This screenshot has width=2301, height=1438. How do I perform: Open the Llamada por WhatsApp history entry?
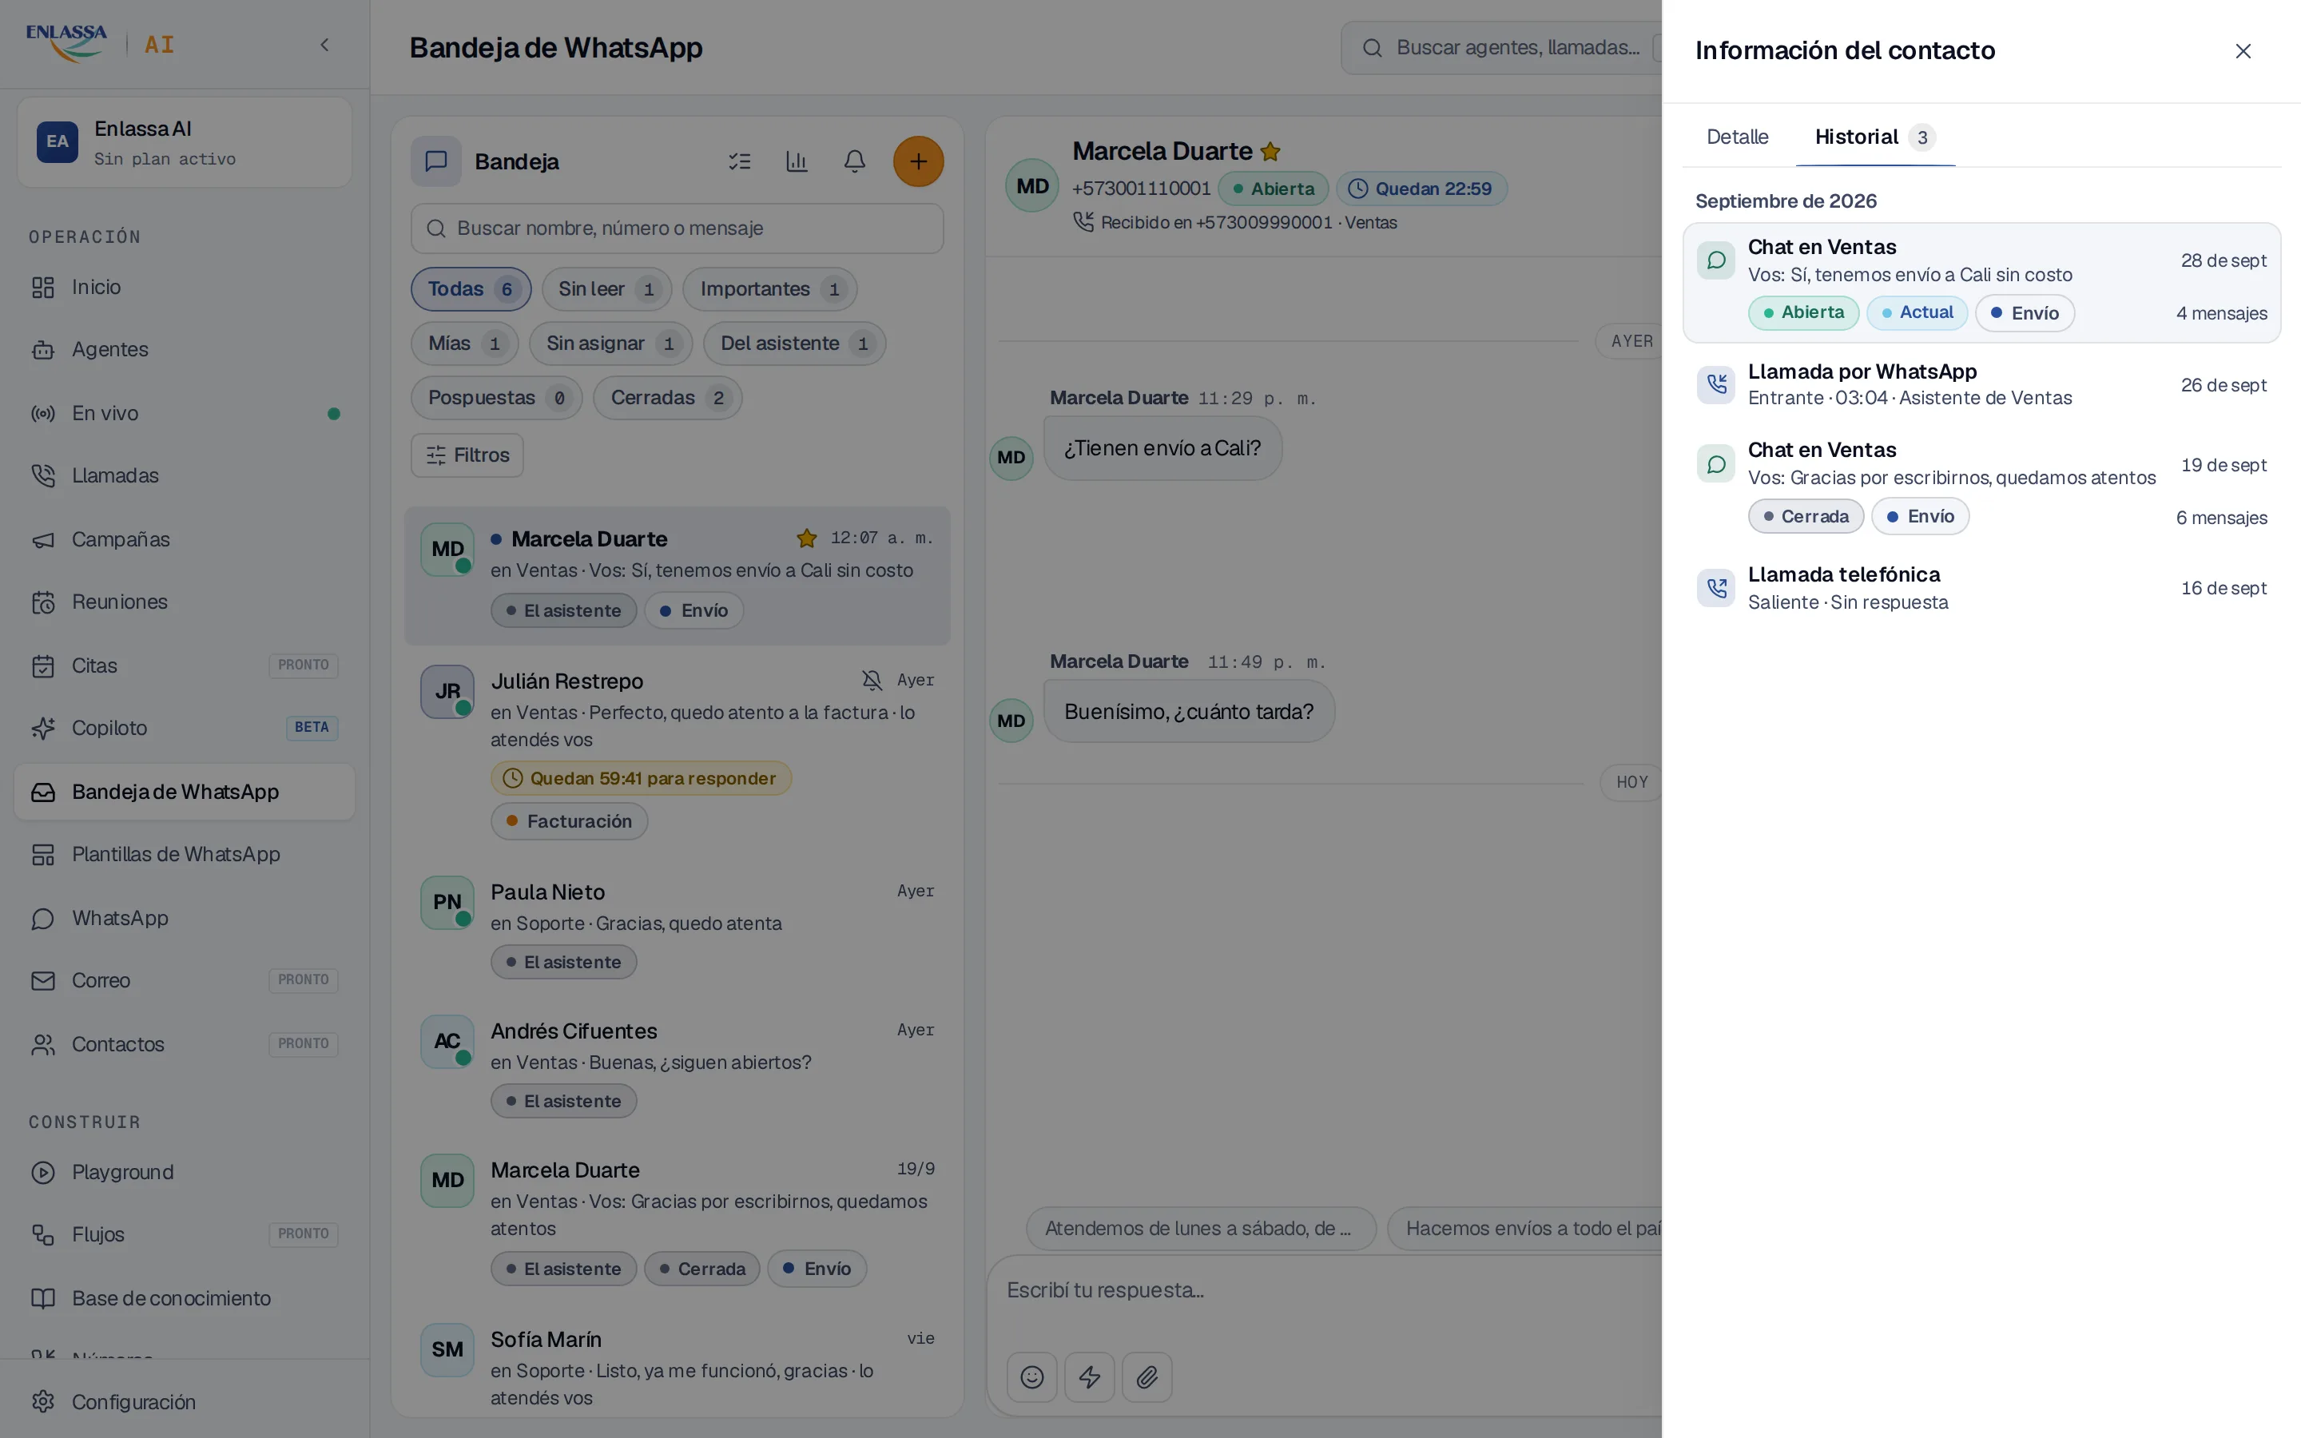[x=1981, y=384]
